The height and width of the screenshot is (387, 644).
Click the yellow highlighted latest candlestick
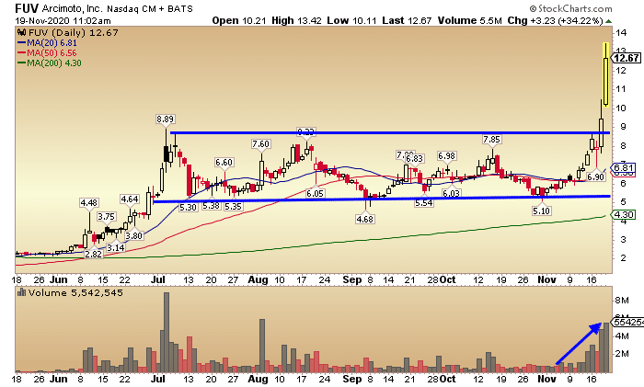pyautogui.click(x=605, y=74)
